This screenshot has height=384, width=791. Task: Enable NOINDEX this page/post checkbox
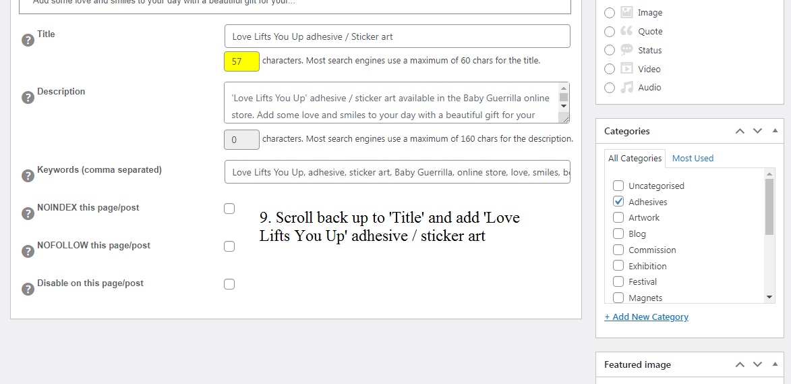click(x=229, y=209)
